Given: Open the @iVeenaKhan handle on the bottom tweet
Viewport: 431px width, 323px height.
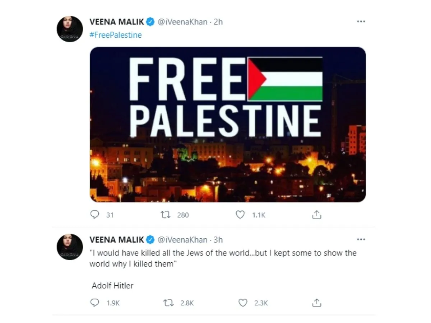Looking at the screenshot, I should pos(183,239).
